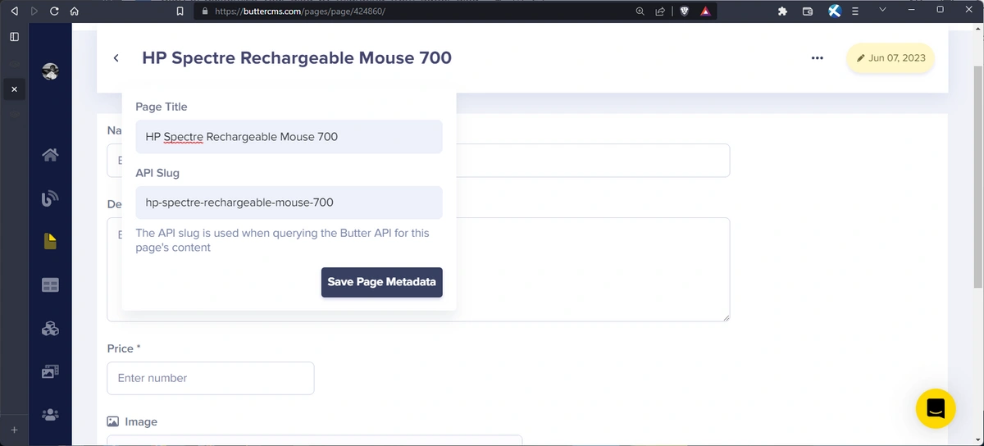
Task: Share the page via the share icon
Action: 660,11
